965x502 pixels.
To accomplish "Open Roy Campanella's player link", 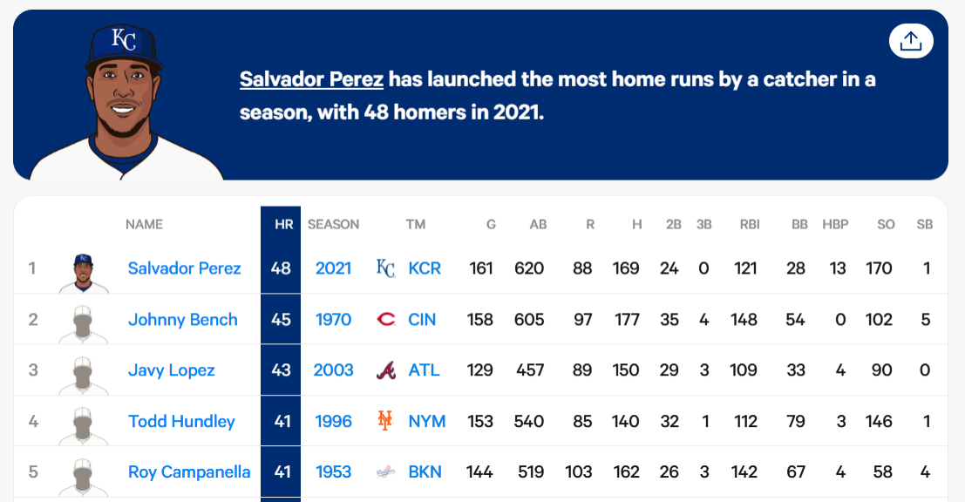I will click(x=189, y=472).
